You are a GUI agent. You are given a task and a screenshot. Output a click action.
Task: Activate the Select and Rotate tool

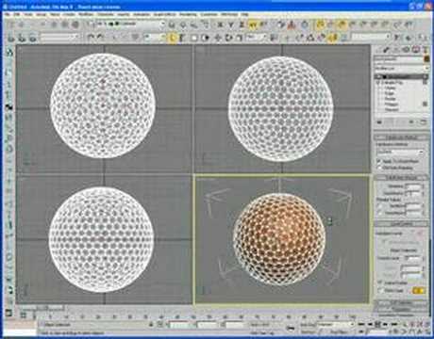(x=228, y=38)
